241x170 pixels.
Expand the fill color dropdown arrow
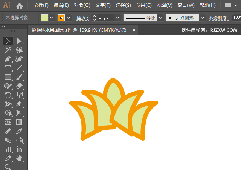52,18
